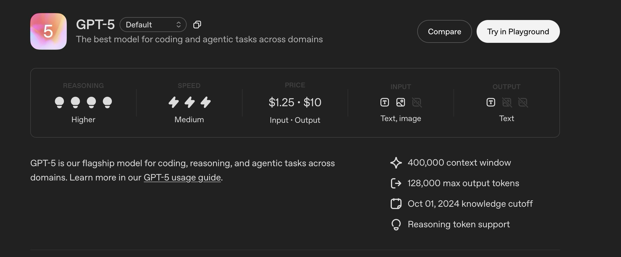Click the Compare button
This screenshot has height=257, width=621.
point(444,31)
